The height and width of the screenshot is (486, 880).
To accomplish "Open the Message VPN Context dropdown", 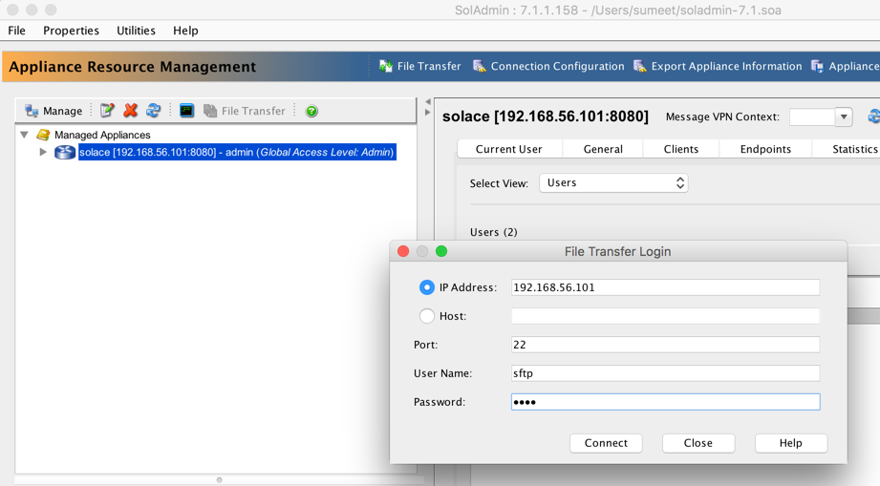I will (844, 116).
